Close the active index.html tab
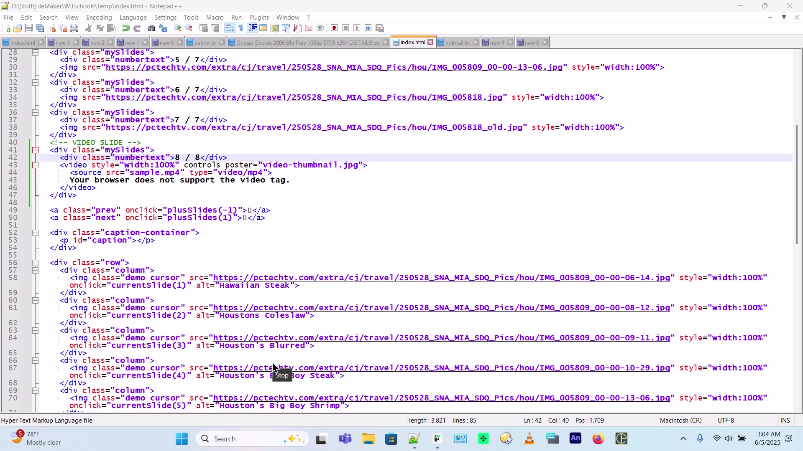The width and height of the screenshot is (803, 451). (x=430, y=42)
